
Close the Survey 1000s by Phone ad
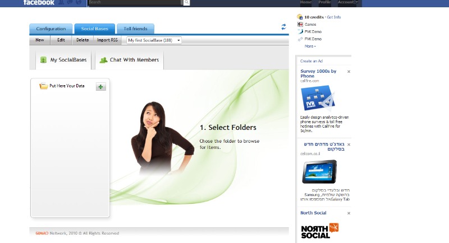pos(349,72)
